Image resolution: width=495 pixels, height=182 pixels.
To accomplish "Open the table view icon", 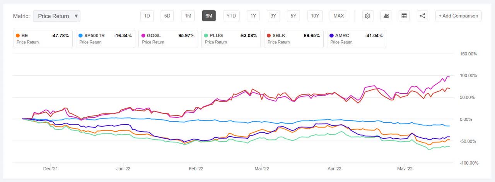I will coord(404,16).
